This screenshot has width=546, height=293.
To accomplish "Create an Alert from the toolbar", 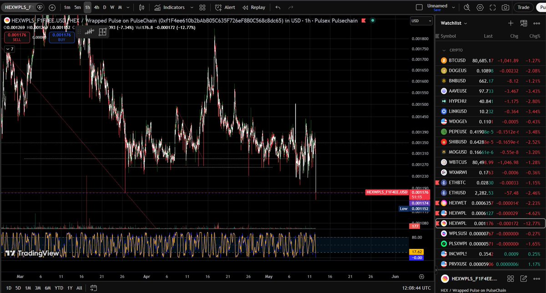I will [225, 7].
